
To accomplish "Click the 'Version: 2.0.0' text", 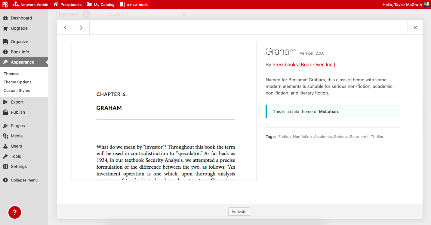I will click(312, 53).
